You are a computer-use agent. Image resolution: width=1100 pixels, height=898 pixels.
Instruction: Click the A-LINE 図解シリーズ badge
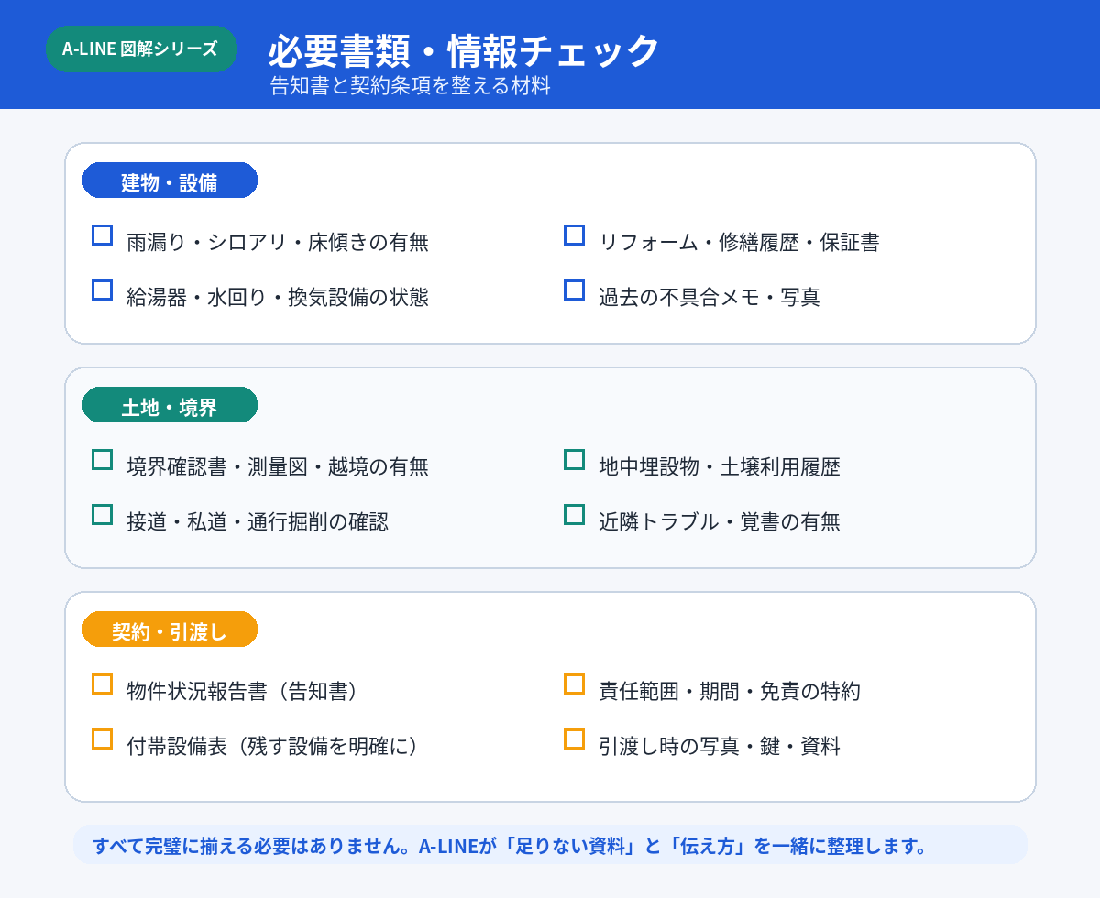tap(141, 49)
